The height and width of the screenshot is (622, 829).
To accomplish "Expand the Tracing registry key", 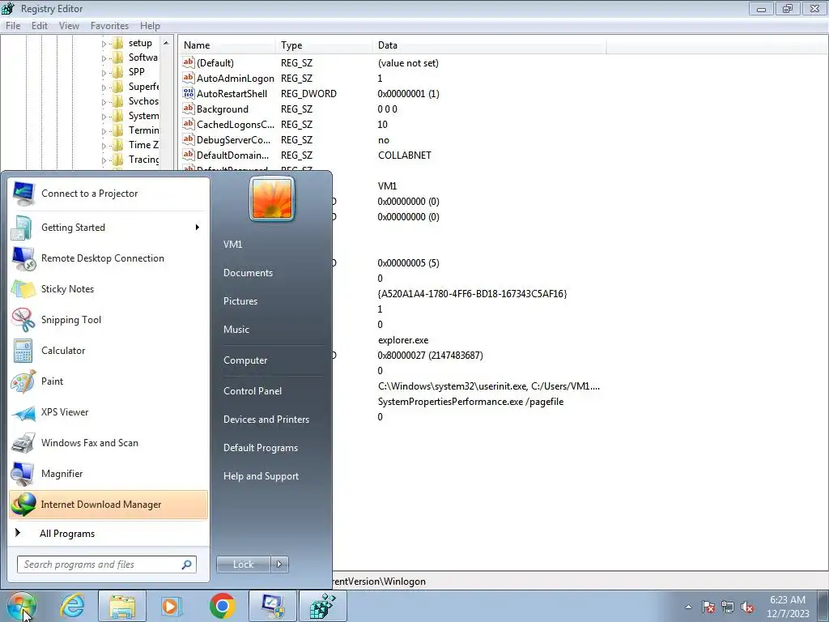I will 104,160.
